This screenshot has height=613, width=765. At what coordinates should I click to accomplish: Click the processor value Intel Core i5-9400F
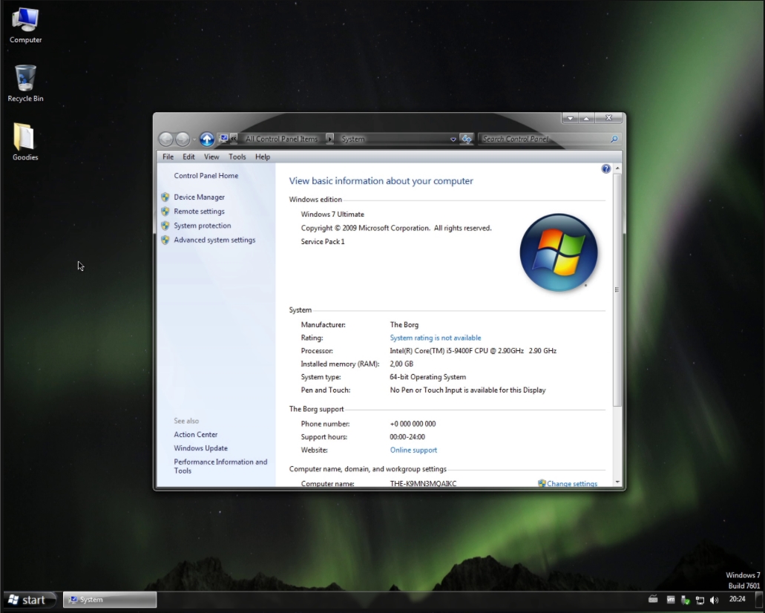click(x=473, y=350)
